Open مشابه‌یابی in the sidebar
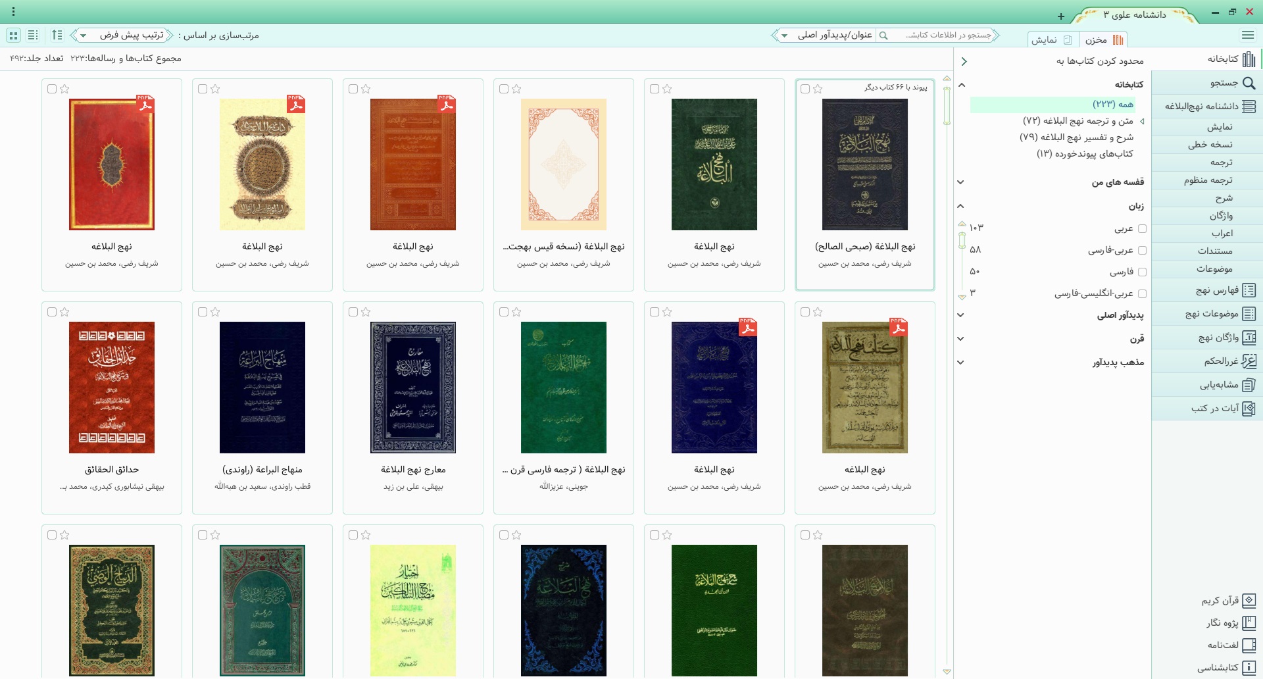 click(x=1207, y=385)
